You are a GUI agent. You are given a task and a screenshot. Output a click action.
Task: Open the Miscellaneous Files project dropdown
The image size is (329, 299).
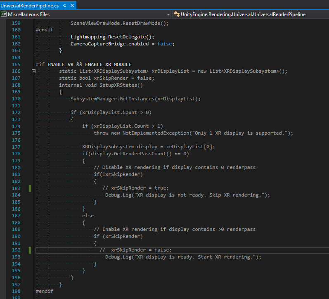(x=168, y=14)
